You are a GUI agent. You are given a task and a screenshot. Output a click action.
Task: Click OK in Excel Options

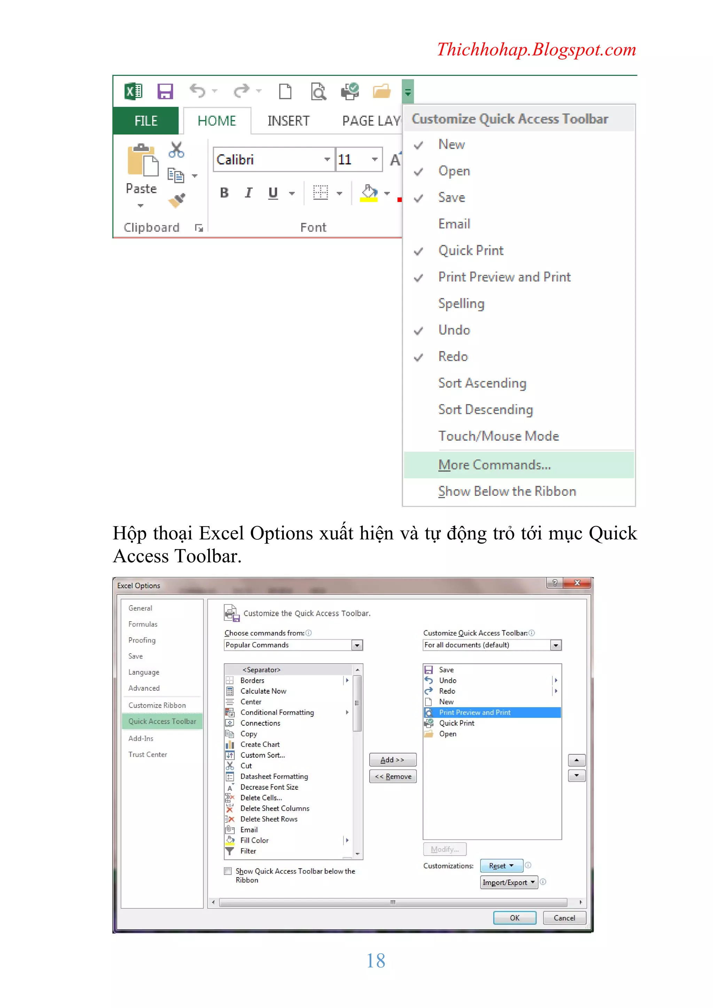tap(515, 918)
